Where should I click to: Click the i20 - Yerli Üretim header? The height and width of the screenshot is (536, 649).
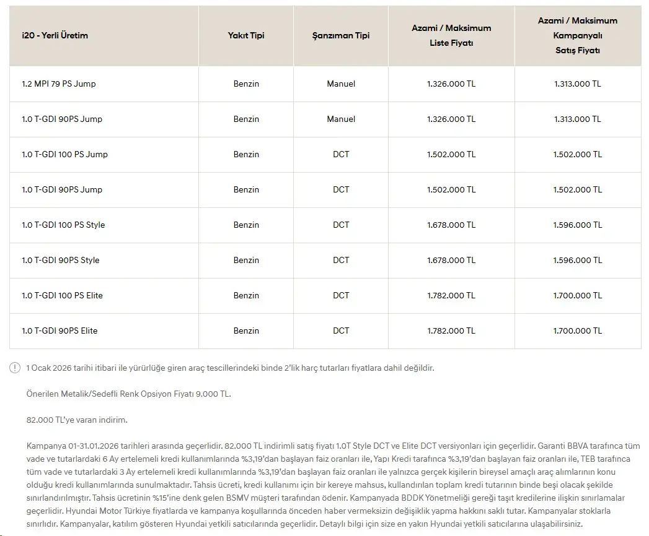[x=55, y=35]
